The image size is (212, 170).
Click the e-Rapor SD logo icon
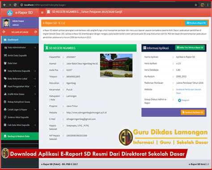coord(10,13)
